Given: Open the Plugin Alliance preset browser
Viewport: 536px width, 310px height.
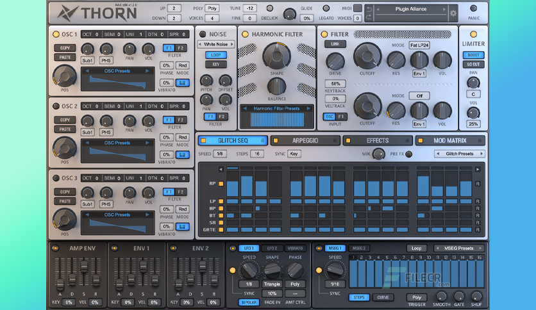Looking at the screenshot, I should [x=411, y=9].
